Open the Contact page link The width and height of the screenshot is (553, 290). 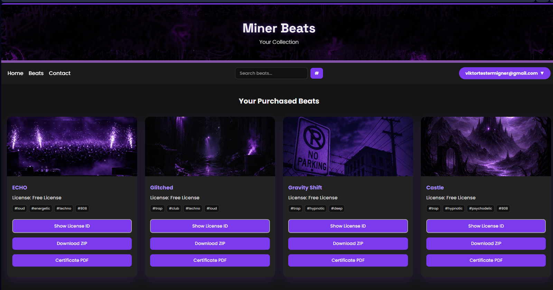tap(59, 73)
